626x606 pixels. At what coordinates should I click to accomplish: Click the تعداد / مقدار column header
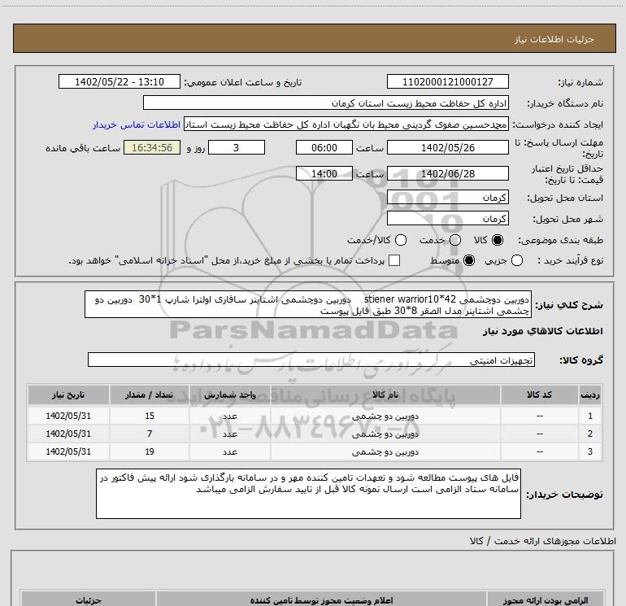[150, 395]
